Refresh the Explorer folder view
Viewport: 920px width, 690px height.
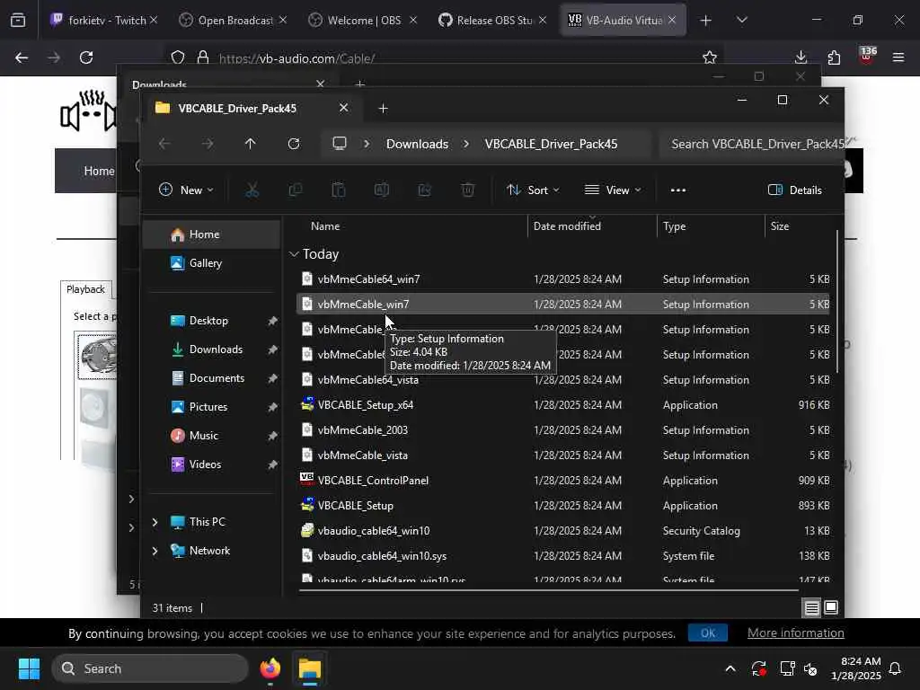[x=294, y=144]
